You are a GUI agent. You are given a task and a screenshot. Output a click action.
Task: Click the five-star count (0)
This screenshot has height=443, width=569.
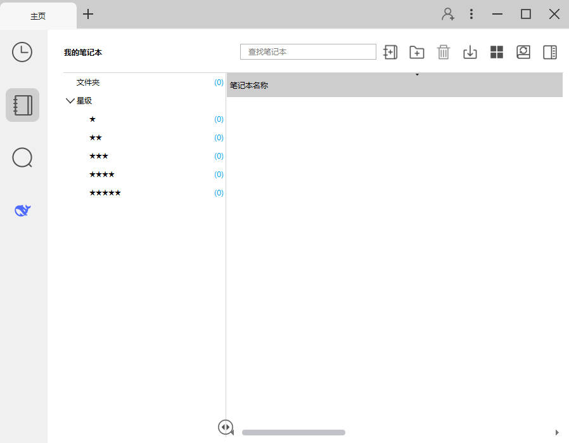click(x=219, y=192)
